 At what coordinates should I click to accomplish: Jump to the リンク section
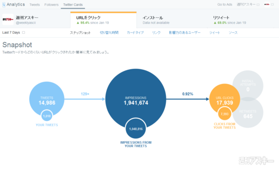[x=156, y=32]
